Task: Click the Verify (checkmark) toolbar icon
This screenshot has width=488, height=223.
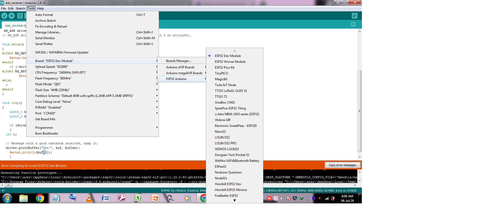Action: coord(4,16)
